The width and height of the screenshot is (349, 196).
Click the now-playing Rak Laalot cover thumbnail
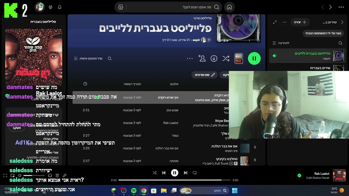[339, 176]
